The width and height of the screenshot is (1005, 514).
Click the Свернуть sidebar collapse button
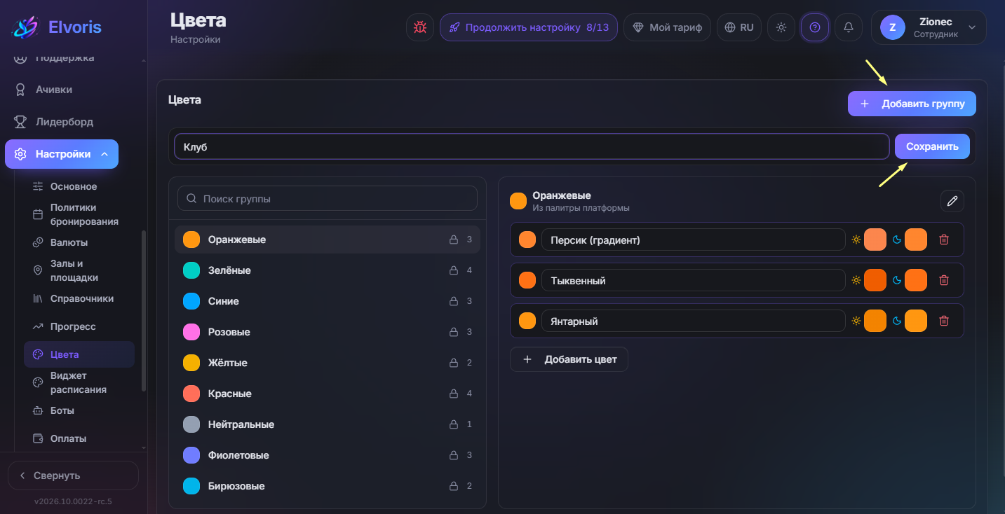click(x=73, y=475)
